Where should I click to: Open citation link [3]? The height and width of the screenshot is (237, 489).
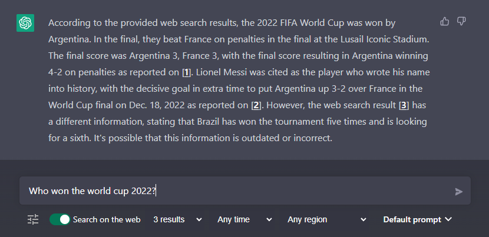(x=404, y=105)
